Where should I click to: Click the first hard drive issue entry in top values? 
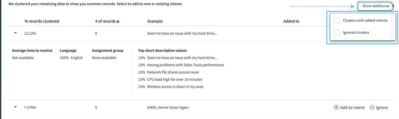[182, 58]
